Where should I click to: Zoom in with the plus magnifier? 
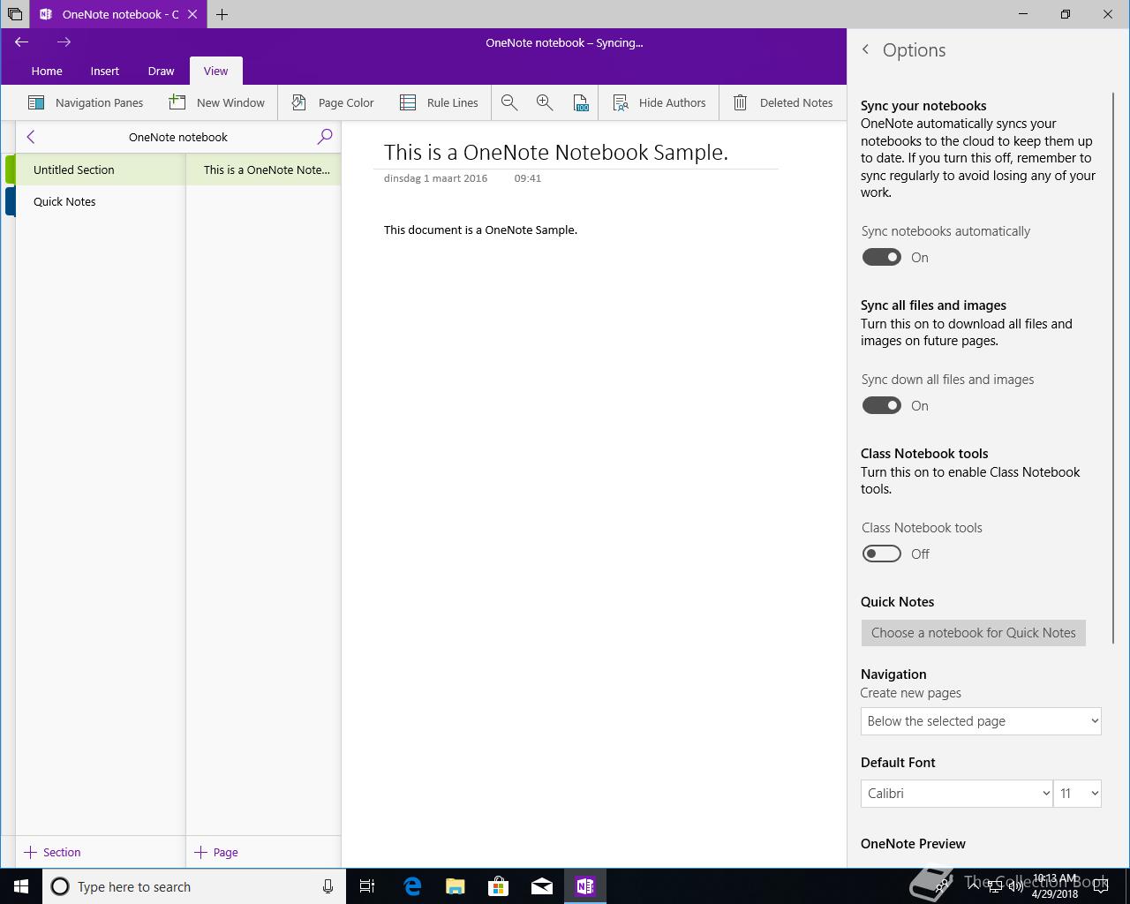[545, 102]
